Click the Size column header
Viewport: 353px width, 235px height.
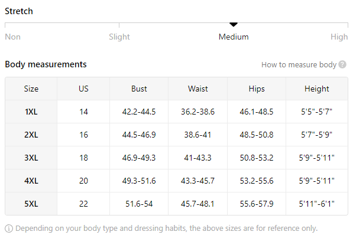pyautogui.click(x=31, y=89)
